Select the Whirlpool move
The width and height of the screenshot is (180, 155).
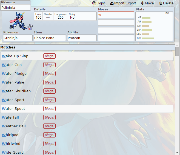tap(87, 135)
